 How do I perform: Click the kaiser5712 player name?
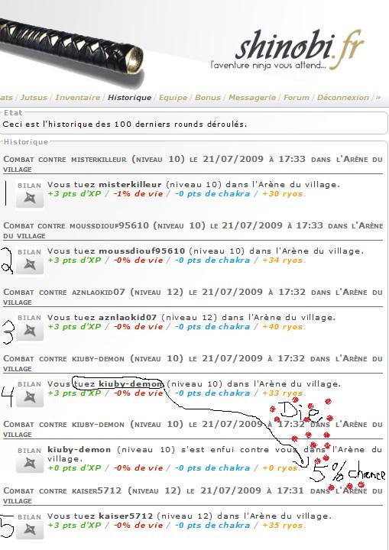tap(125, 516)
